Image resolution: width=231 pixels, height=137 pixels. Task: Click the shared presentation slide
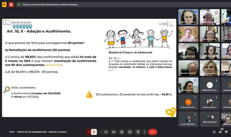[x=89, y=68]
